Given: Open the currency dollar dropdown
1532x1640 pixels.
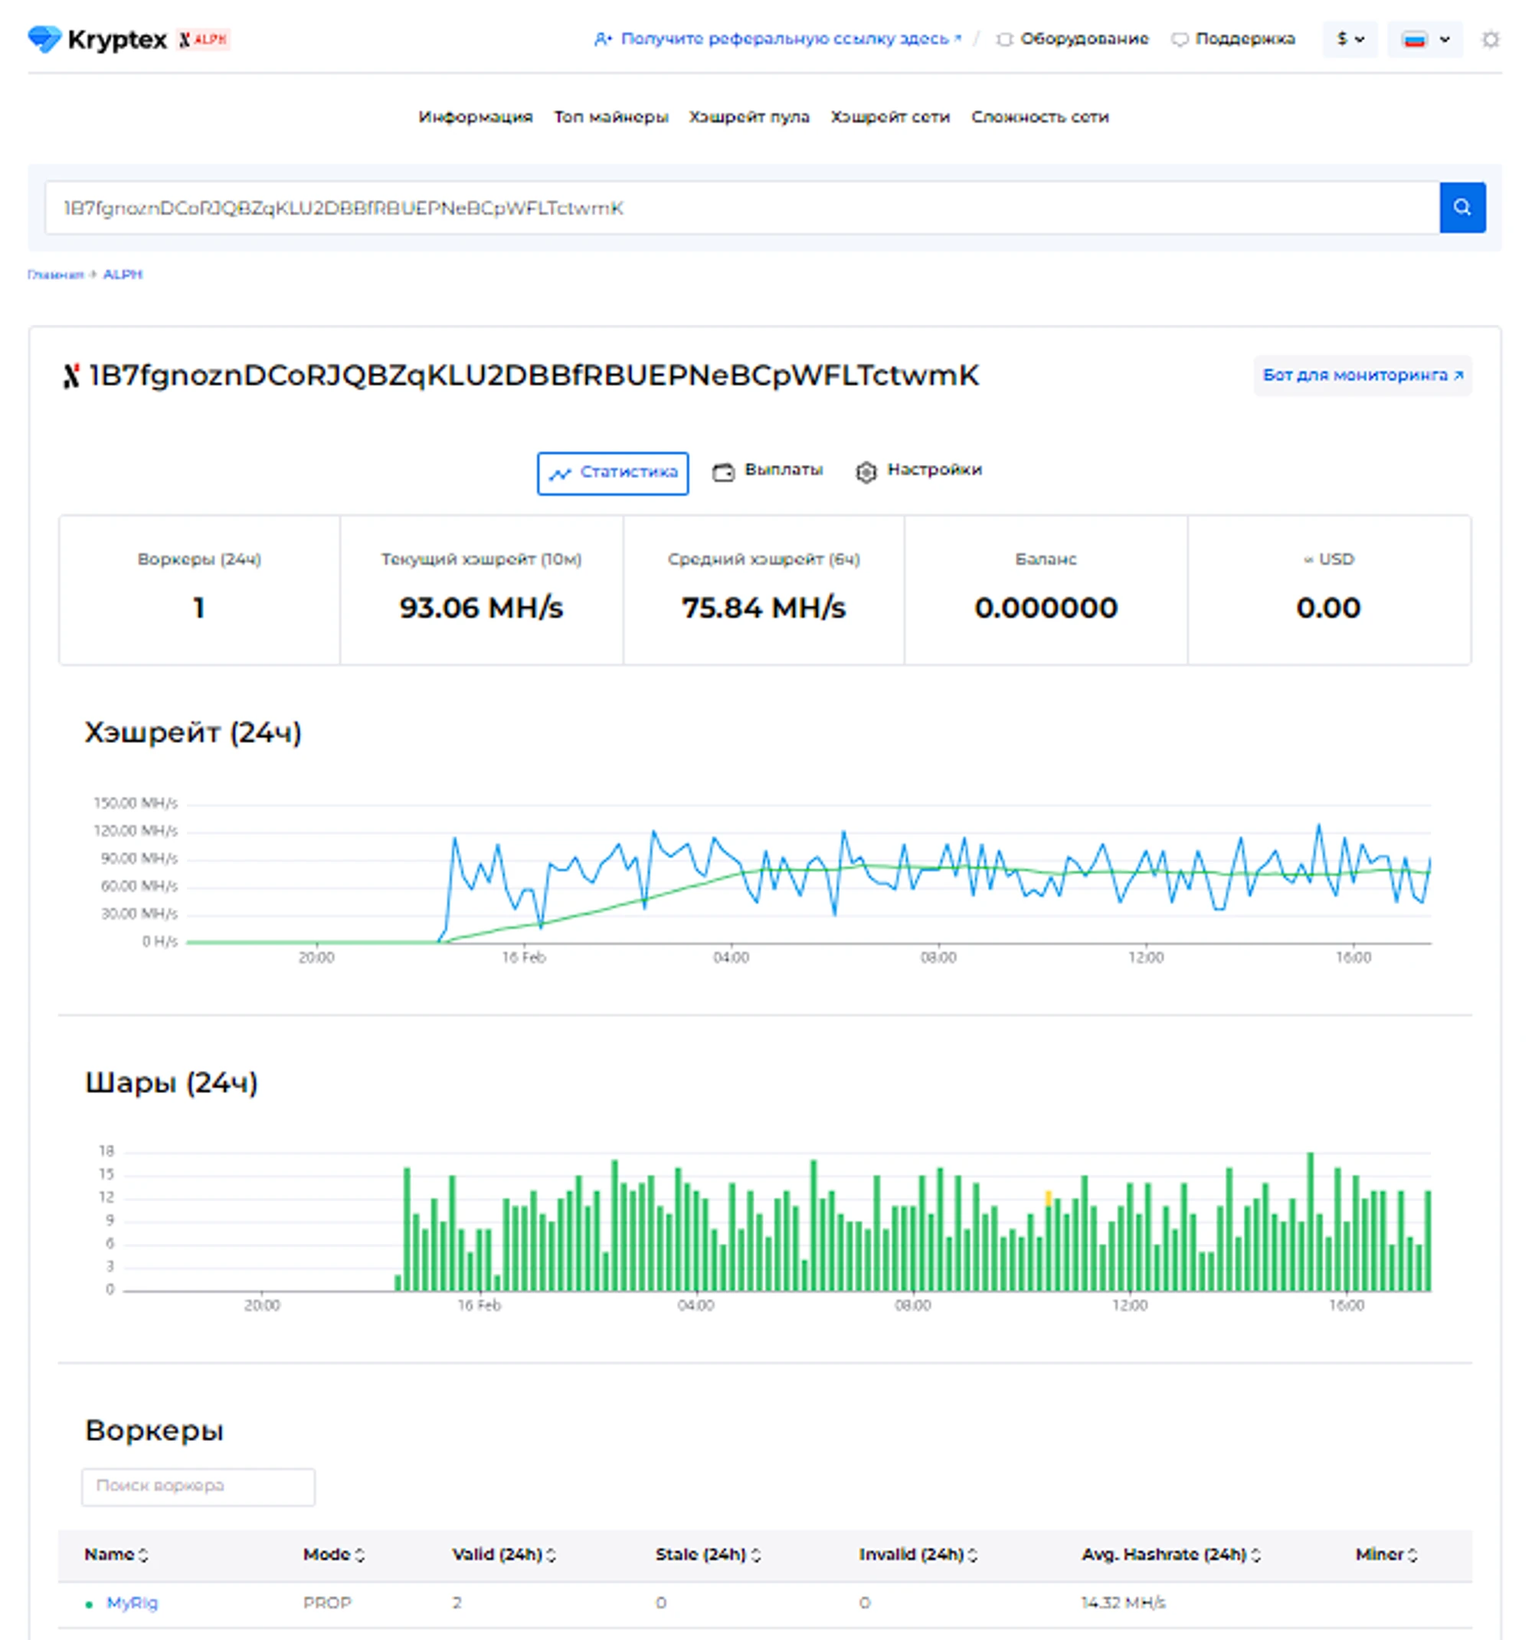Looking at the screenshot, I should pyautogui.click(x=1349, y=39).
